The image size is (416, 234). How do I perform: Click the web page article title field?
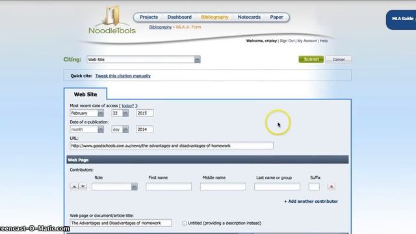pos(121,223)
